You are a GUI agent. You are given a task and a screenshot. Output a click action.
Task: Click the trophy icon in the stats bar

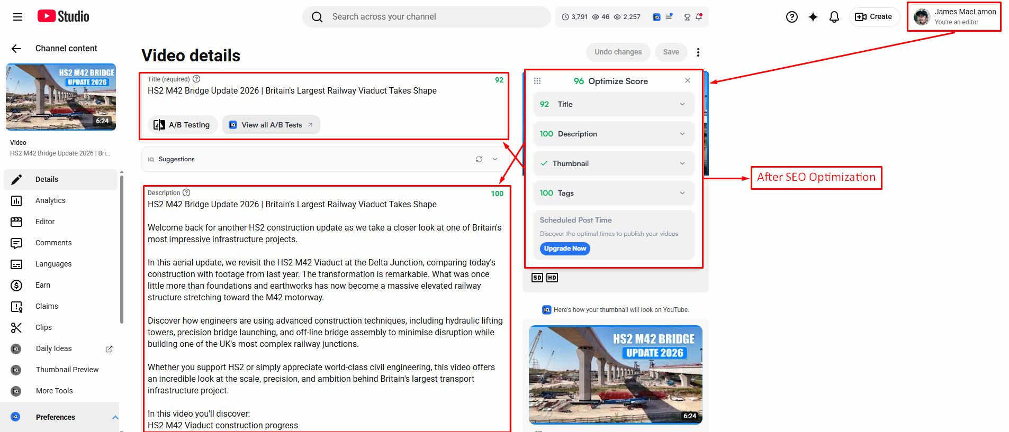[687, 17]
